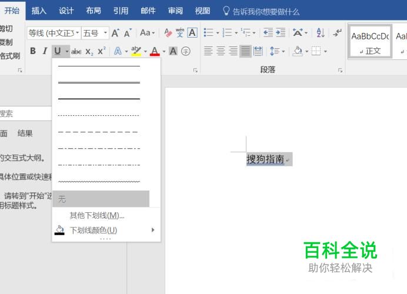The height and width of the screenshot is (294, 407).
Task: Open 审阅 ribbon tab
Action: [175, 11]
